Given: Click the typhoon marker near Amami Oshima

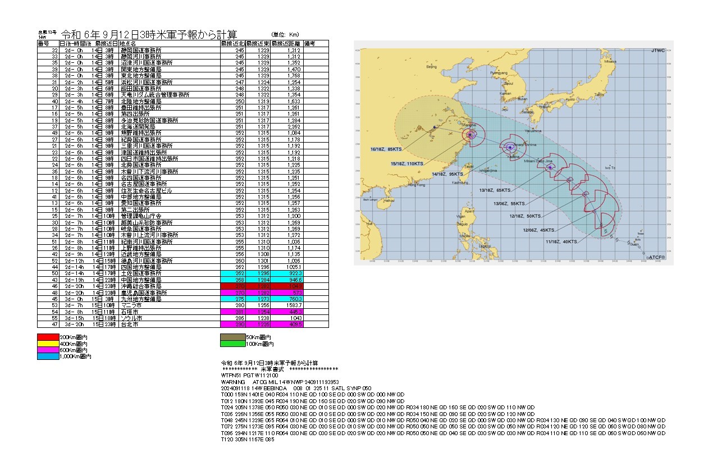Looking at the screenshot, I should tap(509, 148).
